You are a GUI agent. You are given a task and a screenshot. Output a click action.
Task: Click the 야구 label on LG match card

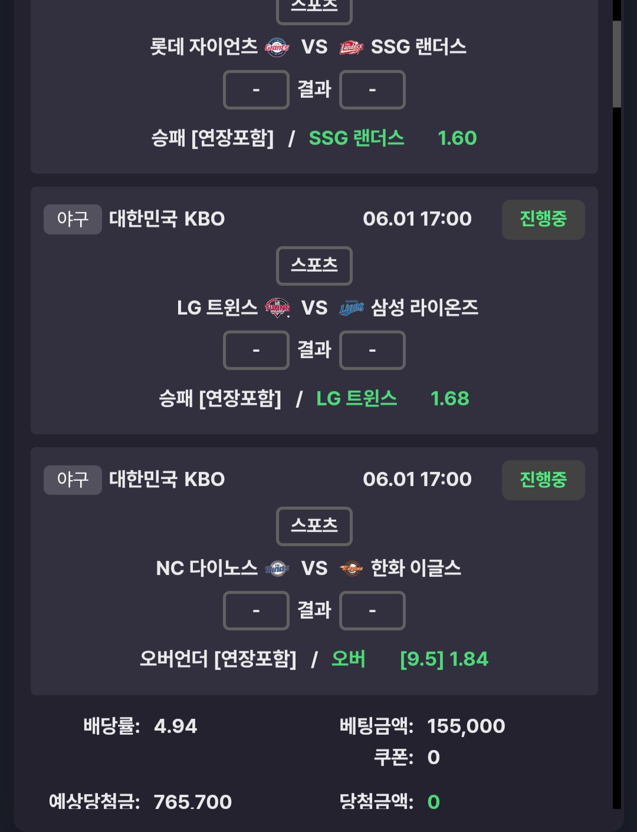pos(73,219)
